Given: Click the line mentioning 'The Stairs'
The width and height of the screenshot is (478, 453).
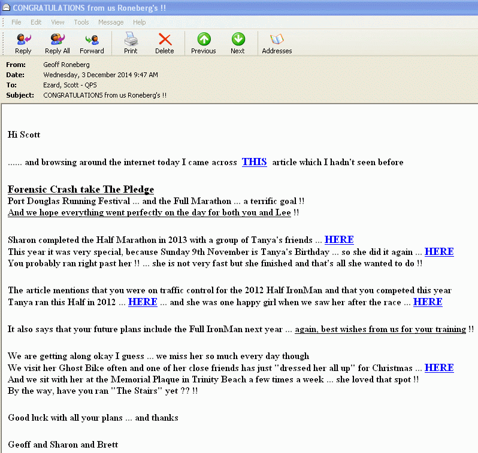Looking at the screenshot, I should pyautogui.click(x=103, y=391).
